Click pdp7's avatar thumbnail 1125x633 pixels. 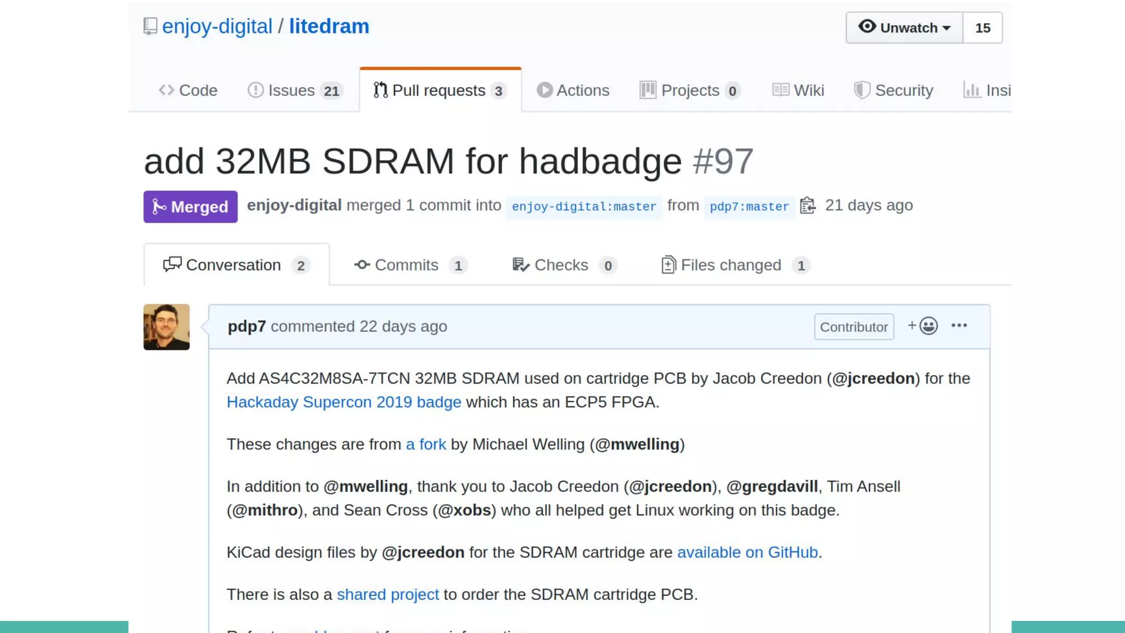[x=166, y=327]
